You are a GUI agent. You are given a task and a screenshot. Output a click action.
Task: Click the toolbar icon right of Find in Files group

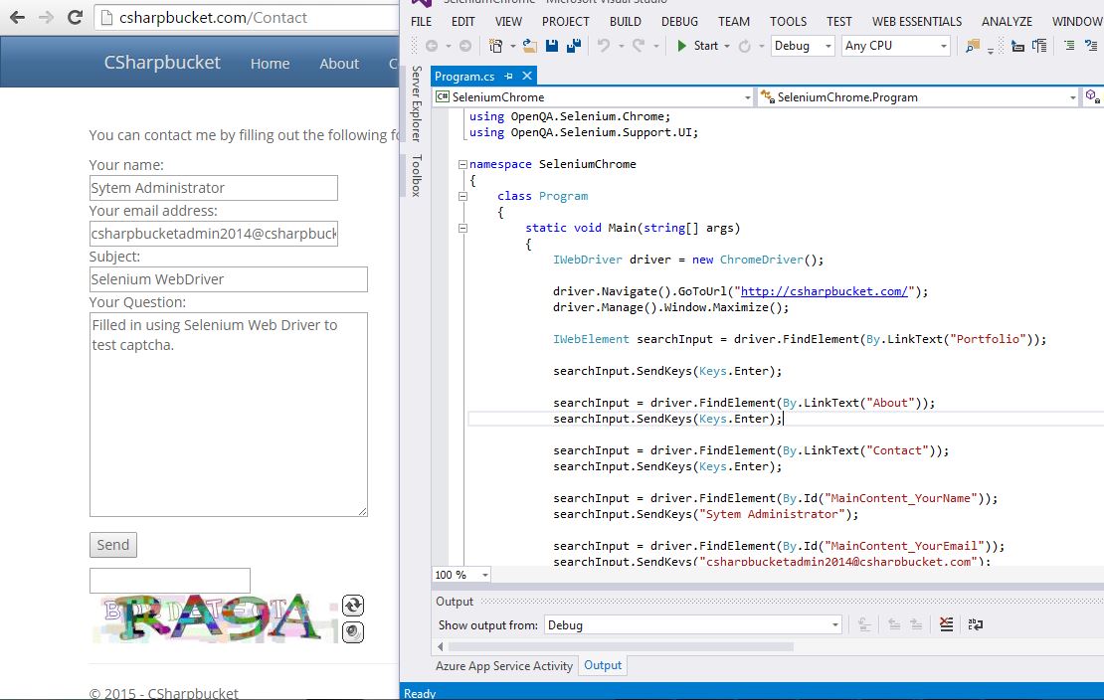tap(1018, 46)
